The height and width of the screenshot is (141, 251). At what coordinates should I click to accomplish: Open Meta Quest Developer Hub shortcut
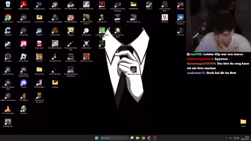tap(24, 72)
